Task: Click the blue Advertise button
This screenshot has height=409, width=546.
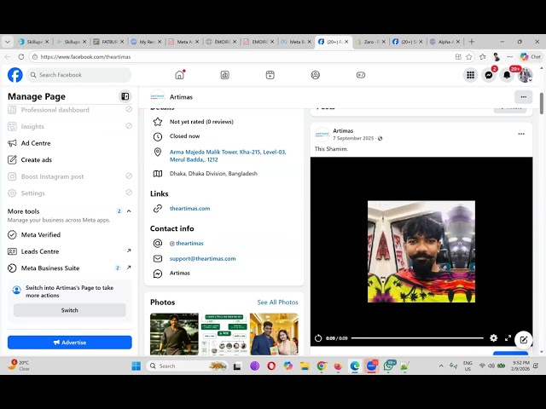Action: click(x=70, y=343)
